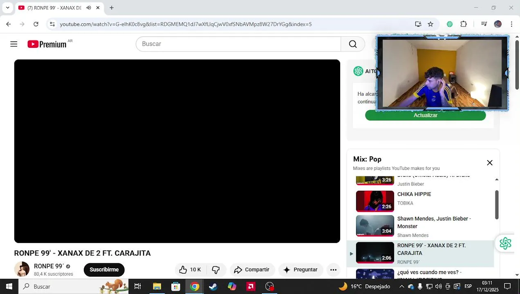Open the Preguntar AI ask button
Screen dimensions: 520x294
click(x=300, y=269)
